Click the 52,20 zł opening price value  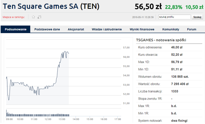(x=177, y=55)
